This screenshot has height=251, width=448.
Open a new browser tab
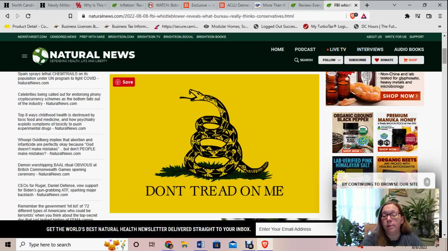(367, 5)
